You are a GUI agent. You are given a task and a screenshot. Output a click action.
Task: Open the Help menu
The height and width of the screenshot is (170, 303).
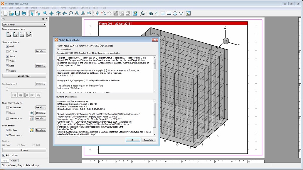click(104, 8)
